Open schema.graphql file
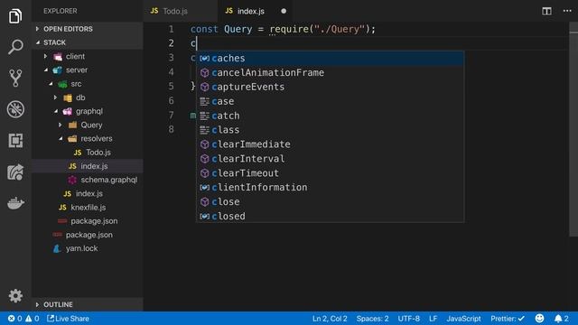The width and height of the screenshot is (578, 325). (88, 180)
